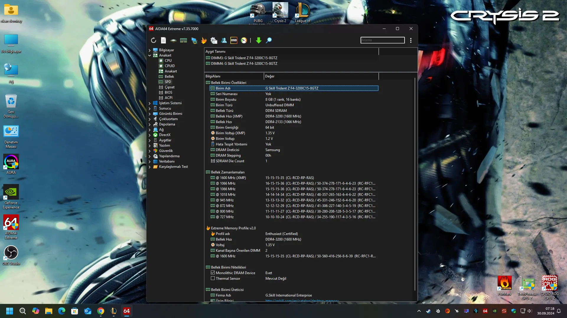567x318 pixels.
Task: Click the Windows Start button
Action: pyautogui.click(x=9, y=311)
